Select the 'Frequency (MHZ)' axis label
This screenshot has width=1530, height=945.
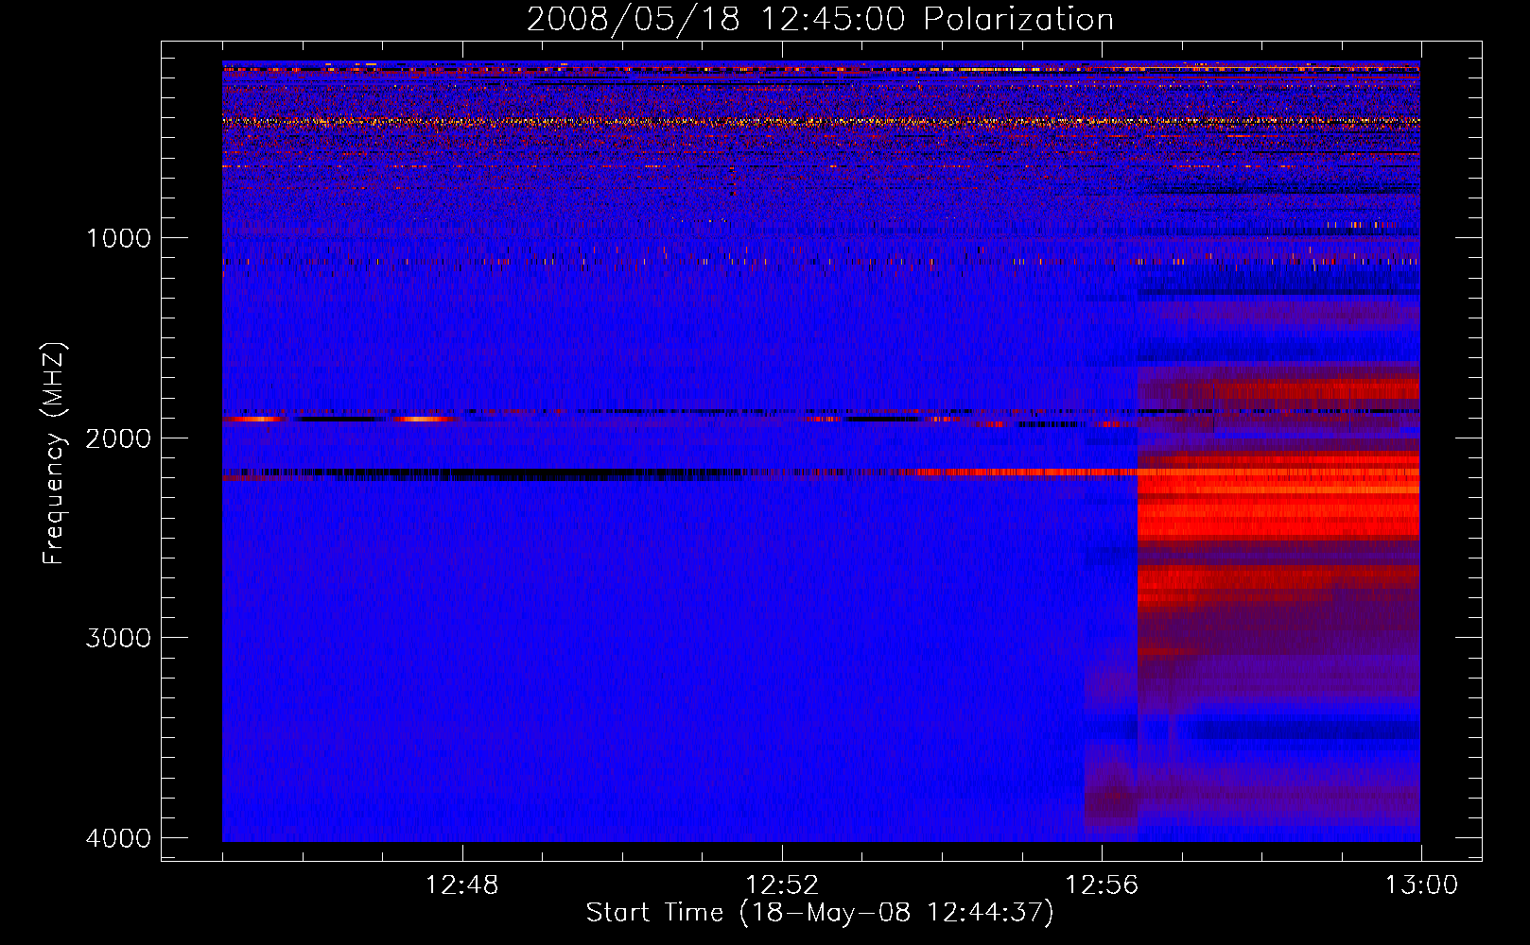click(x=54, y=453)
